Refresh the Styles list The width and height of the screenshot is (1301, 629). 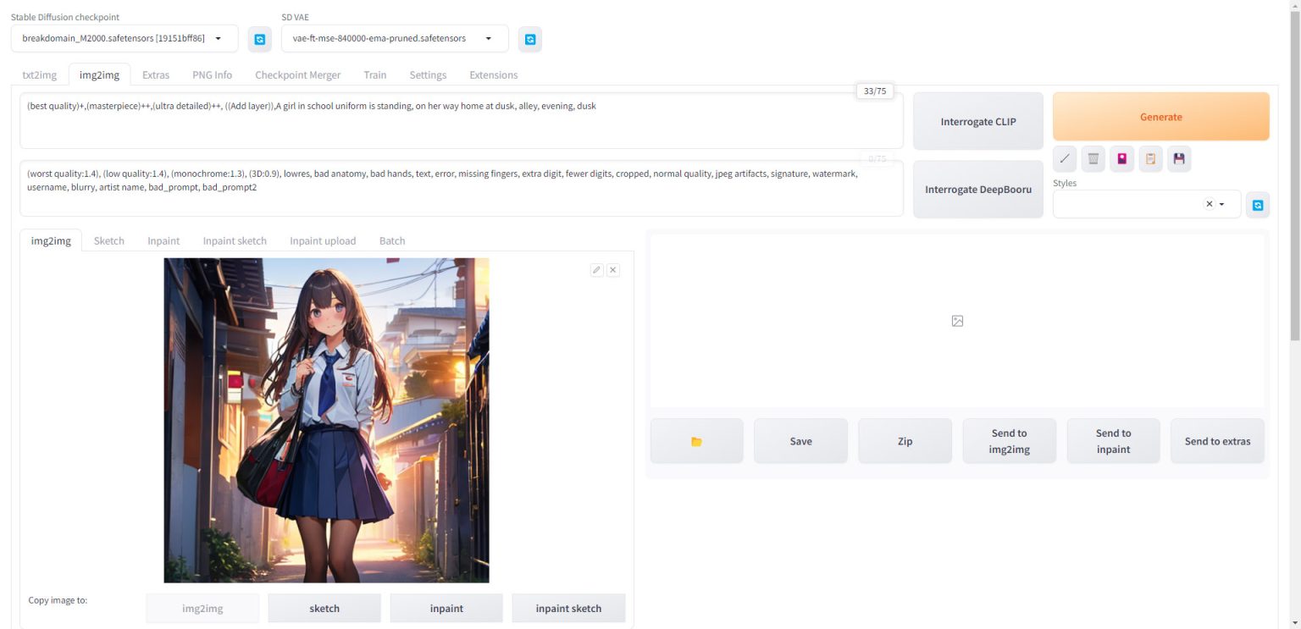point(1258,205)
